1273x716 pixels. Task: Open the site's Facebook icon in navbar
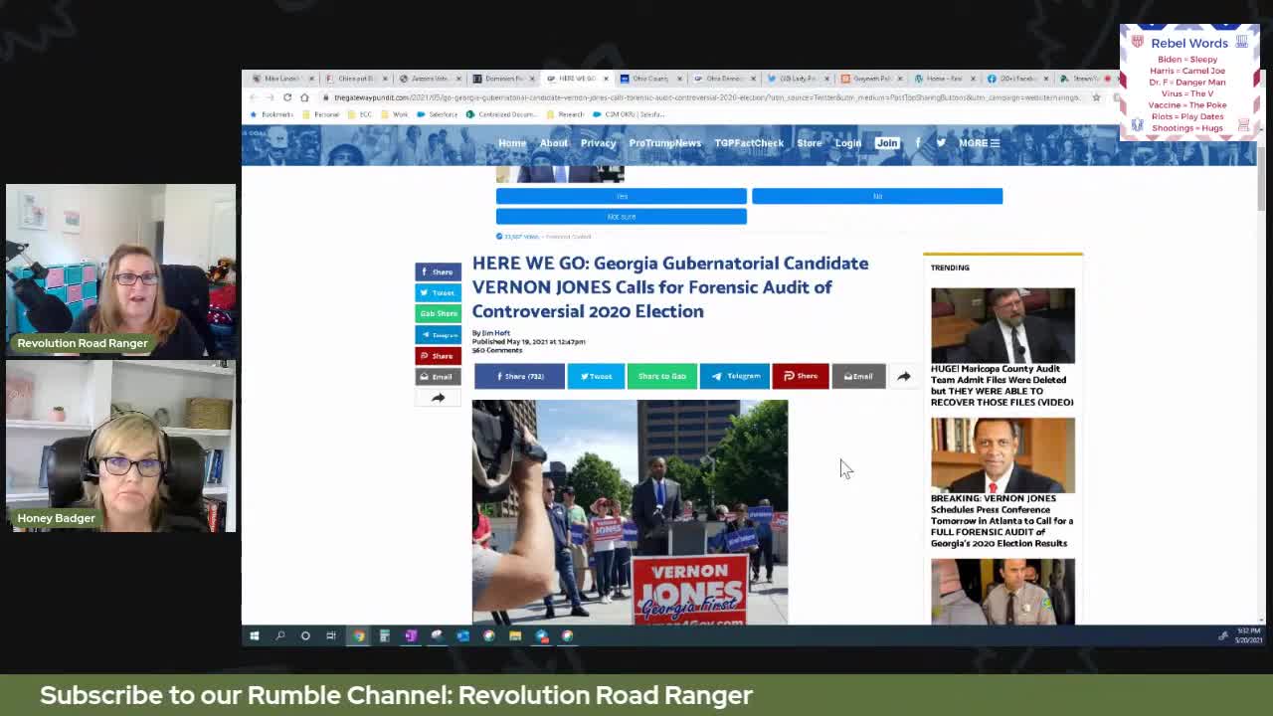[918, 143]
